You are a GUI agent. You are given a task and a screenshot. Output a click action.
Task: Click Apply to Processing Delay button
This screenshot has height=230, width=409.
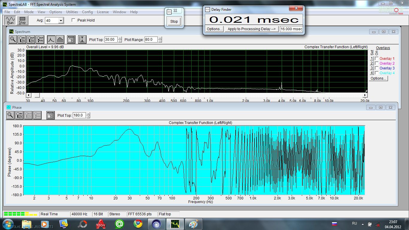[x=252, y=29]
